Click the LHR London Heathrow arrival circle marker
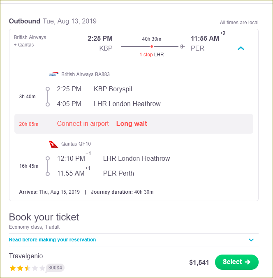This screenshot has height=278, width=273. [48, 104]
